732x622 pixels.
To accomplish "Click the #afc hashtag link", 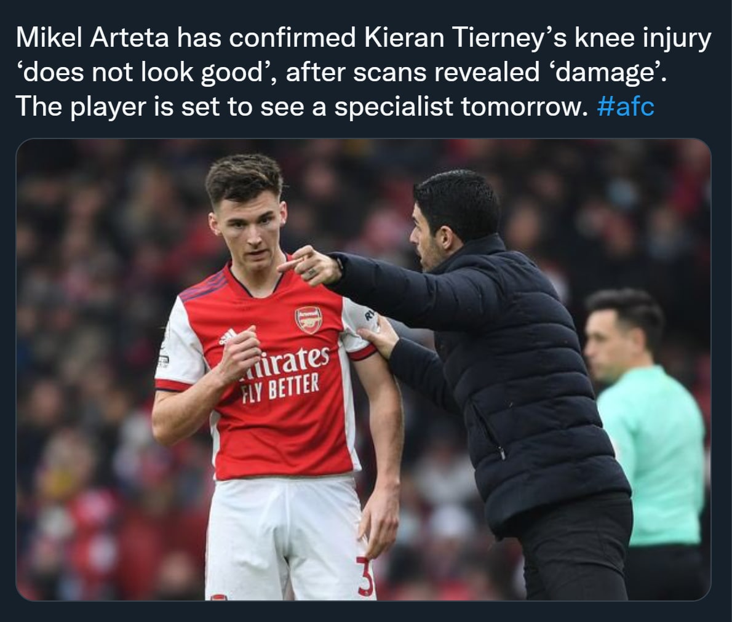I will [x=625, y=106].
